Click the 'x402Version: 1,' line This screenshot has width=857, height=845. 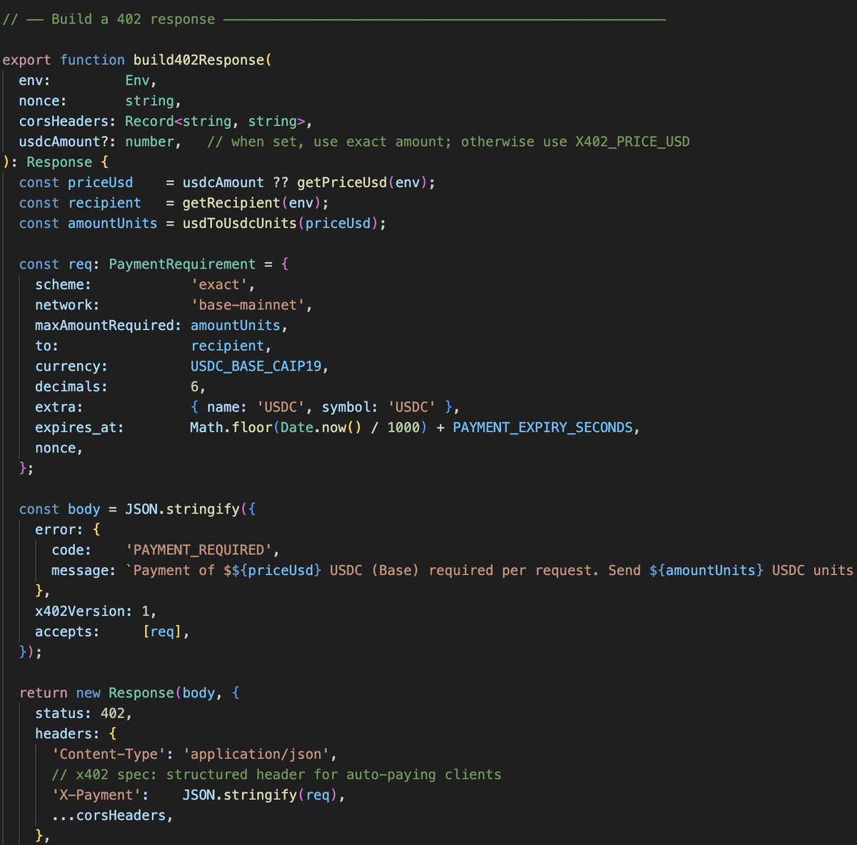pos(96,611)
